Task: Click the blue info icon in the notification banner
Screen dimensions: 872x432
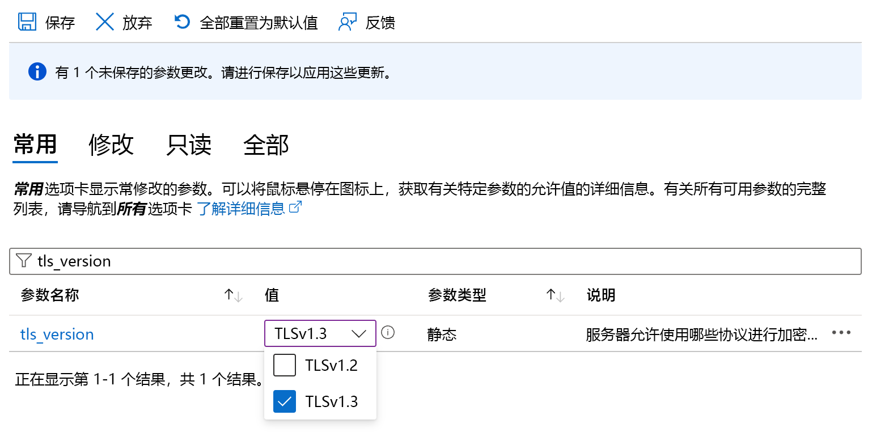Action: click(37, 72)
